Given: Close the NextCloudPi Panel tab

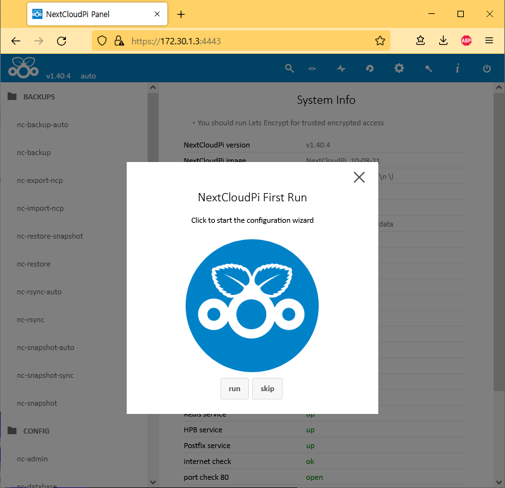Looking at the screenshot, I should tap(157, 14).
